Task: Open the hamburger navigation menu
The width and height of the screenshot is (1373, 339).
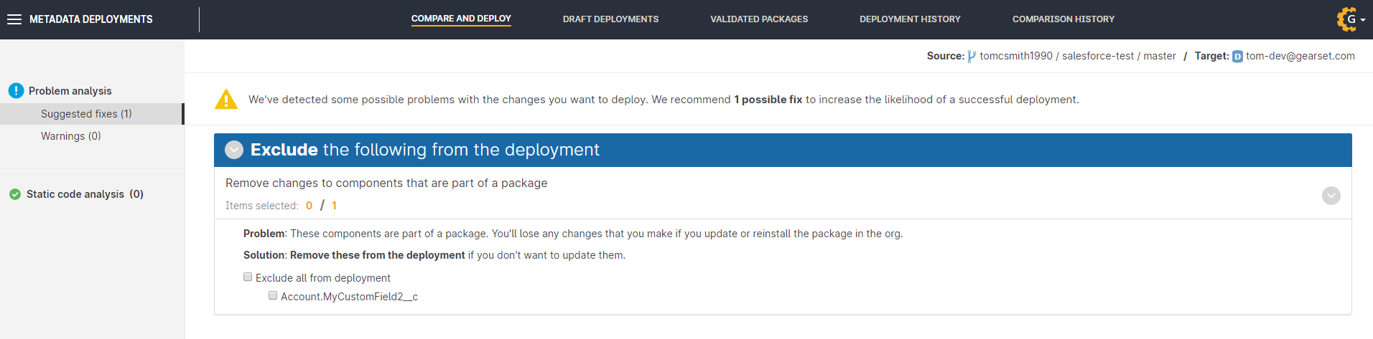Action: click(x=14, y=19)
